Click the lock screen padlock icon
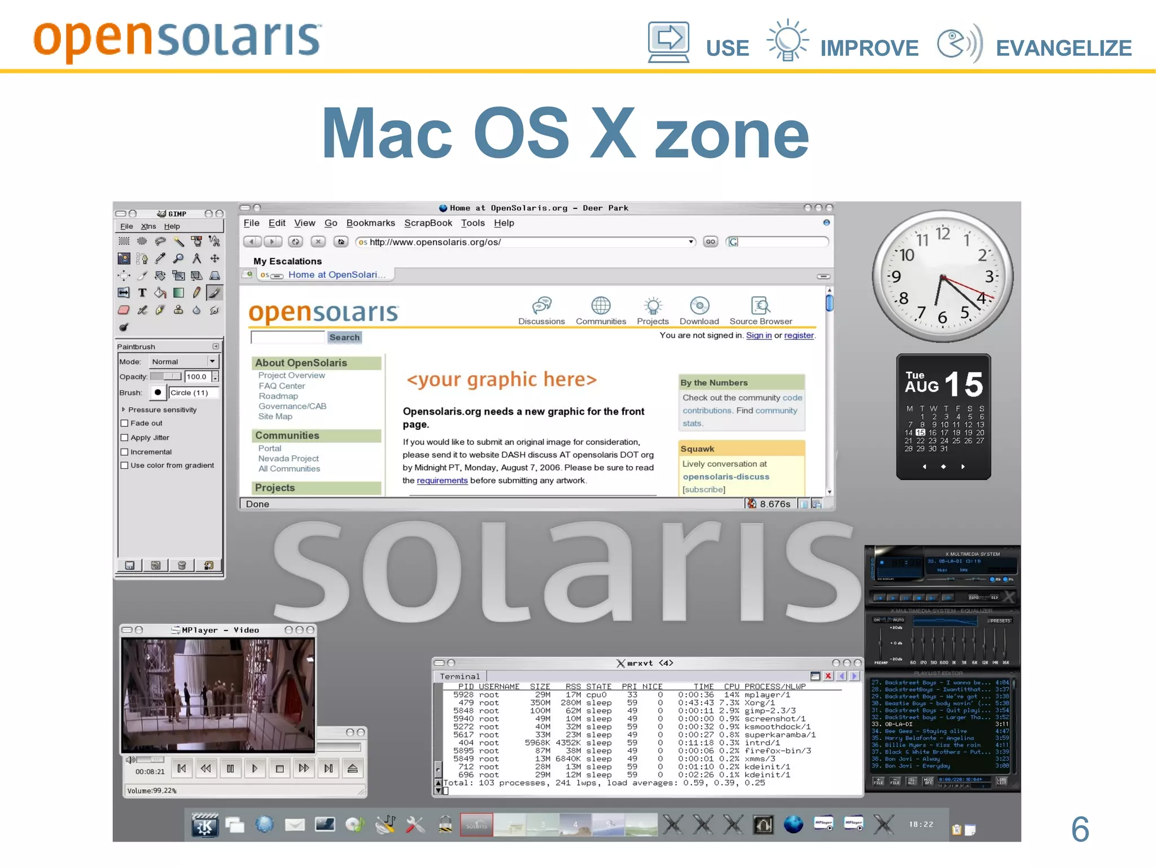The height and width of the screenshot is (867, 1156). click(x=445, y=825)
